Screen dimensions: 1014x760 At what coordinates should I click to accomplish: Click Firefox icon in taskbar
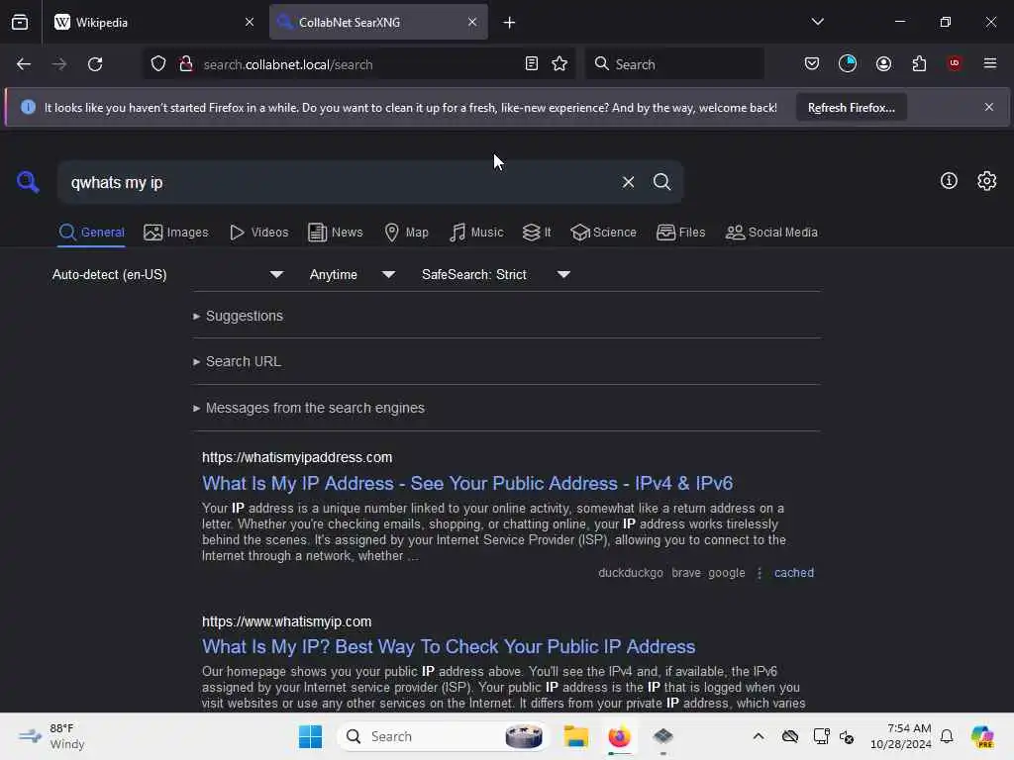tap(620, 736)
